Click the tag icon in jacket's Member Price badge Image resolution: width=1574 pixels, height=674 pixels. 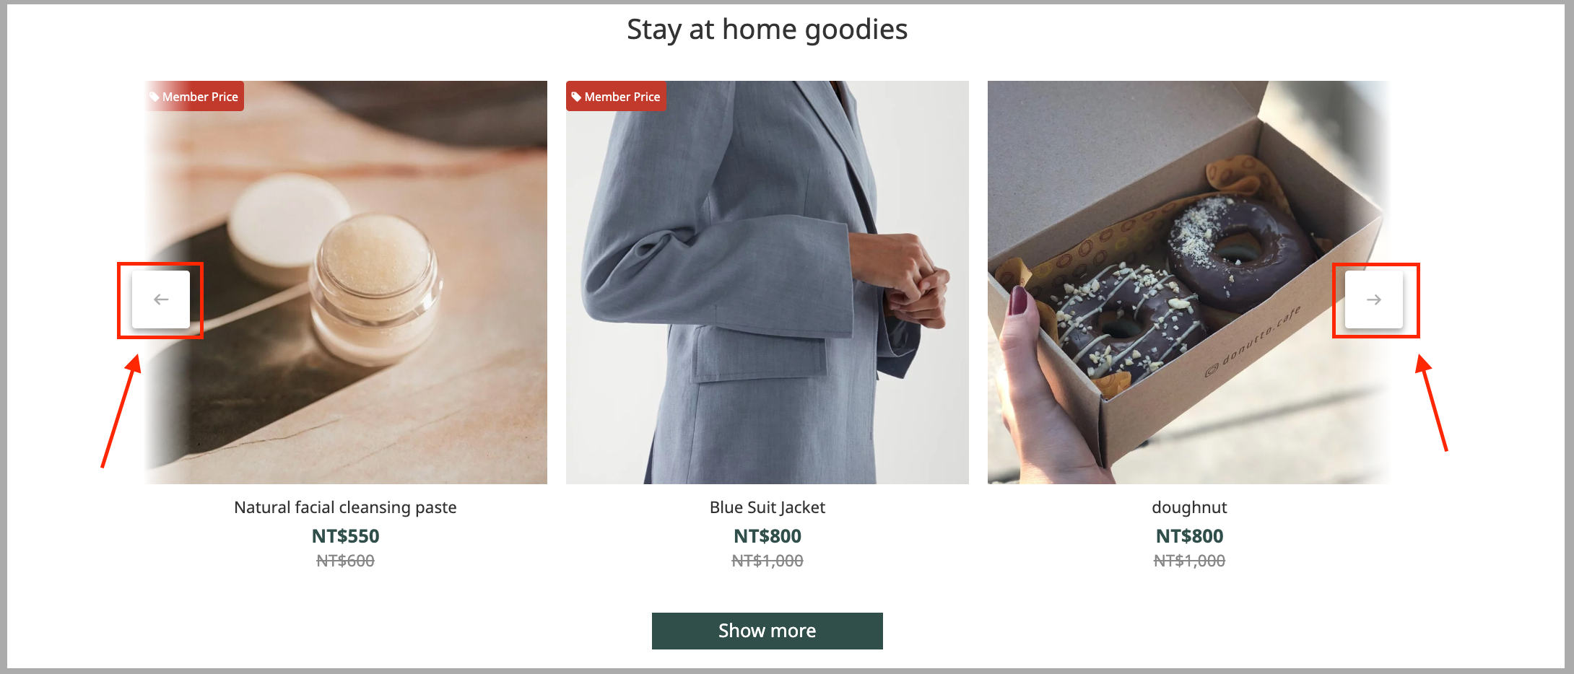(576, 97)
